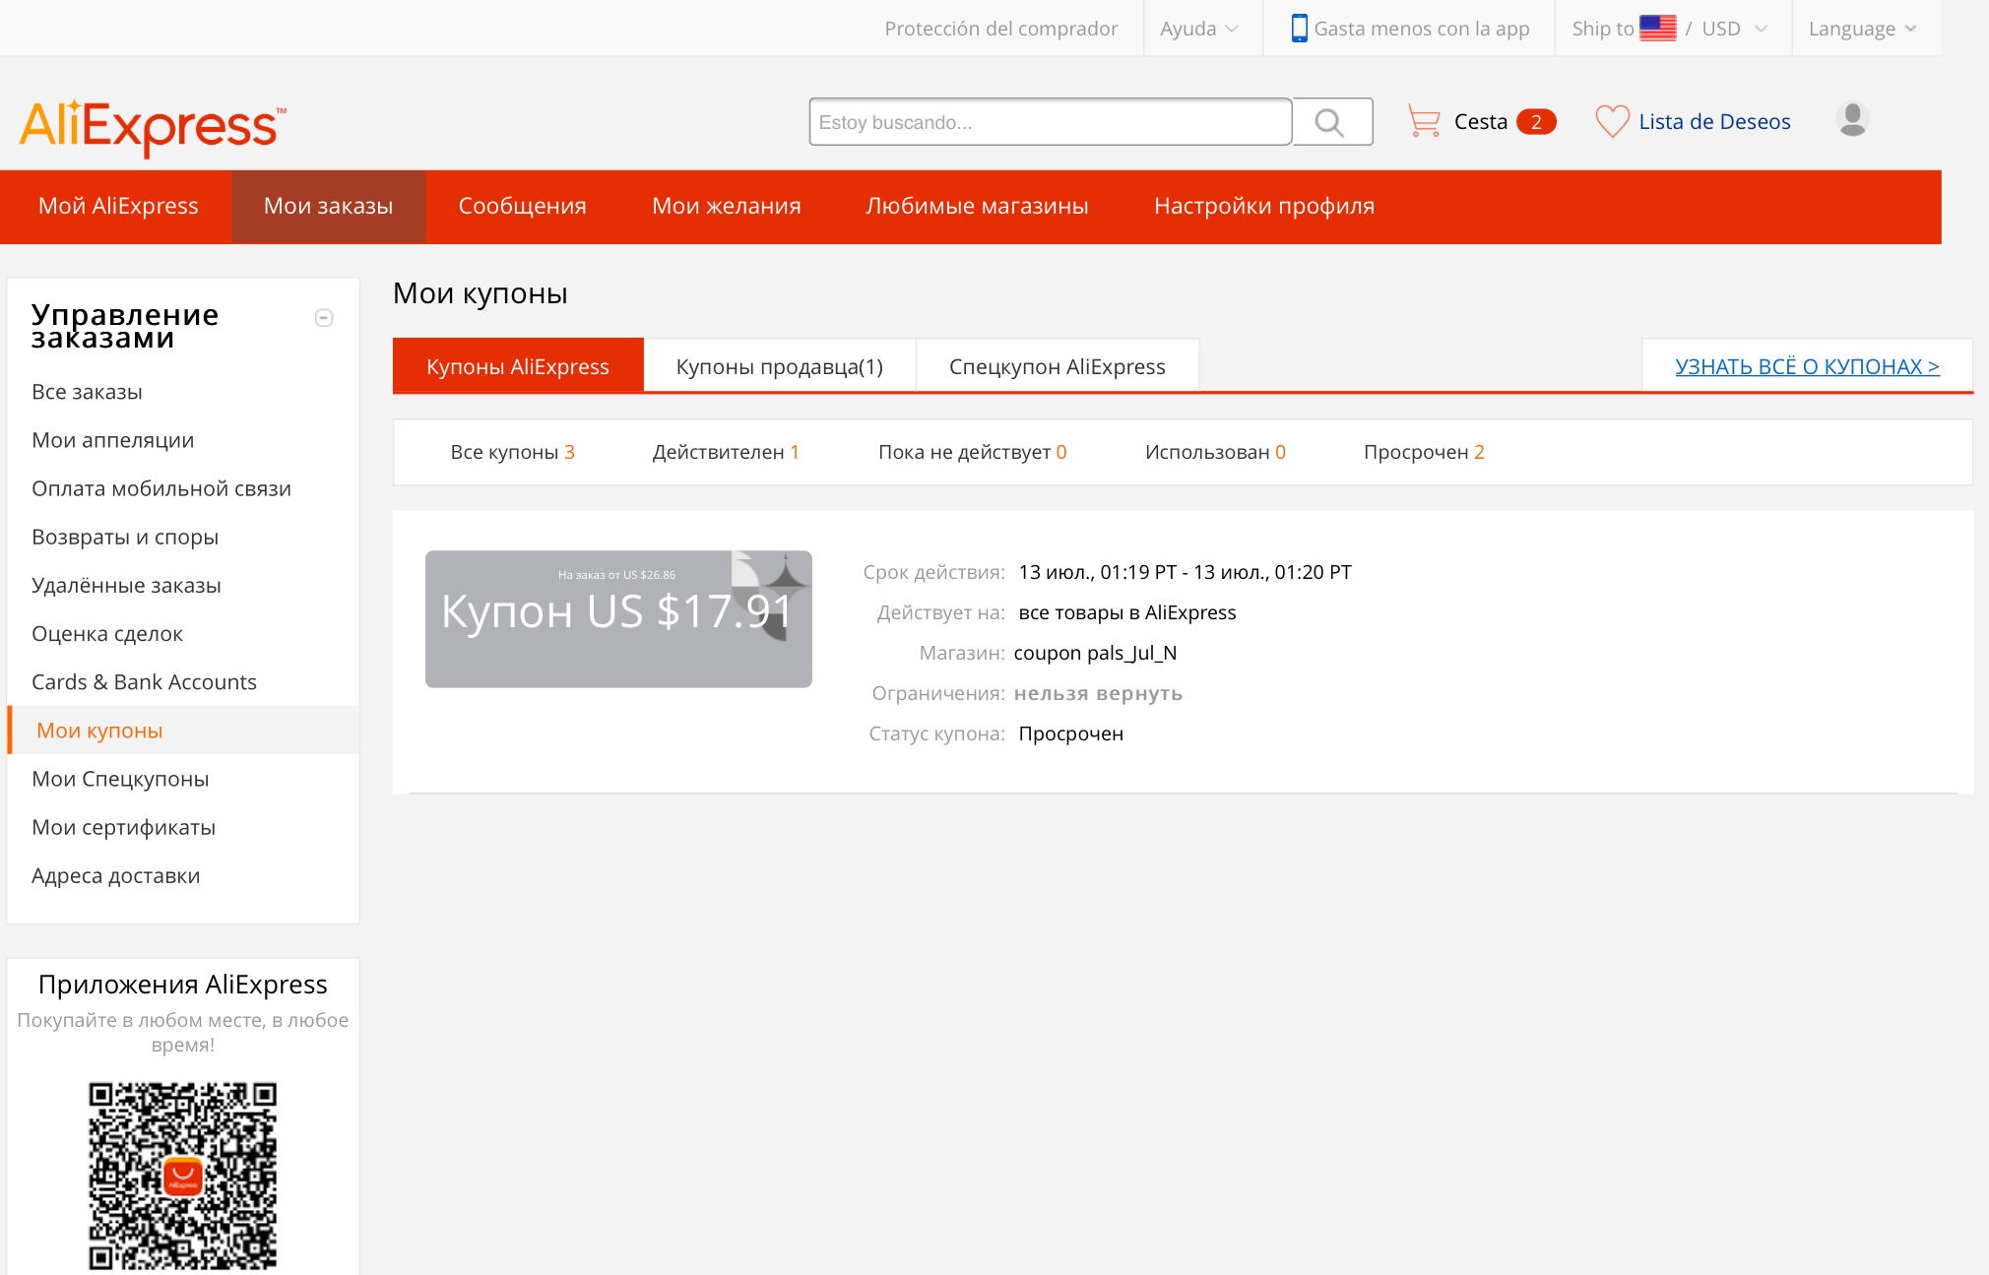This screenshot has width=1989, height=1275.
Task: Open Оценка сделок in sidebar
Action: point(107,633)
